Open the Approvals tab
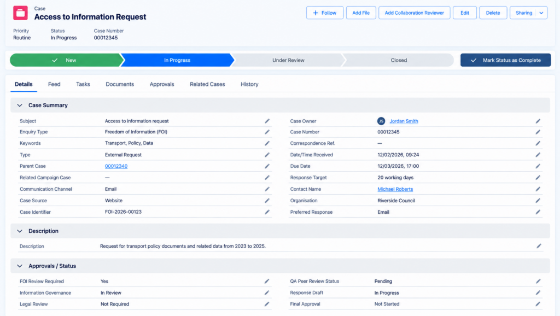Viewport: 560px width, 316px height. tap(162, 84)
